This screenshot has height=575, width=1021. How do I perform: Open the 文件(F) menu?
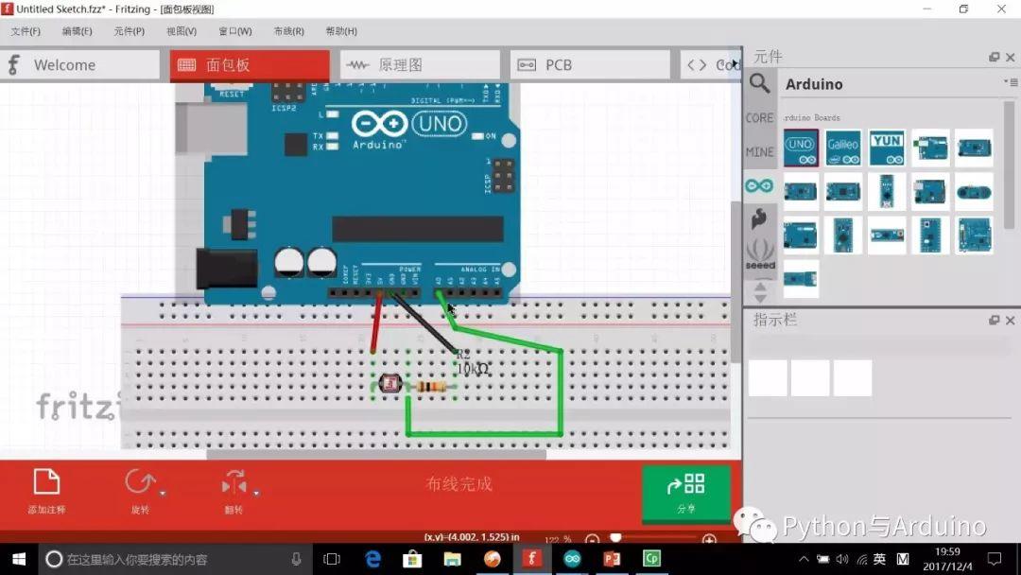[26, 31]
